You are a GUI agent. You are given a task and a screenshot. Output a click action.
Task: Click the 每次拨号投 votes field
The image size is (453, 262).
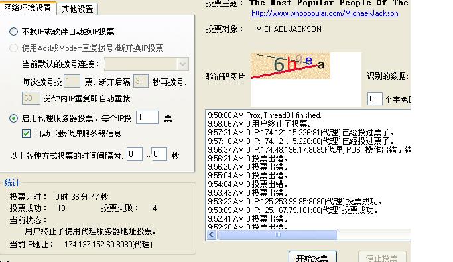[72, 82]
